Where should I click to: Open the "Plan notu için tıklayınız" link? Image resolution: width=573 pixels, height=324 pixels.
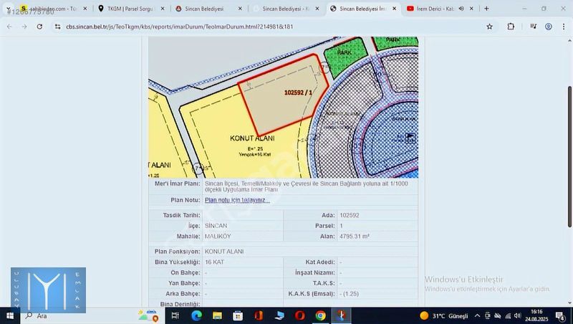(x=237, y=200)
